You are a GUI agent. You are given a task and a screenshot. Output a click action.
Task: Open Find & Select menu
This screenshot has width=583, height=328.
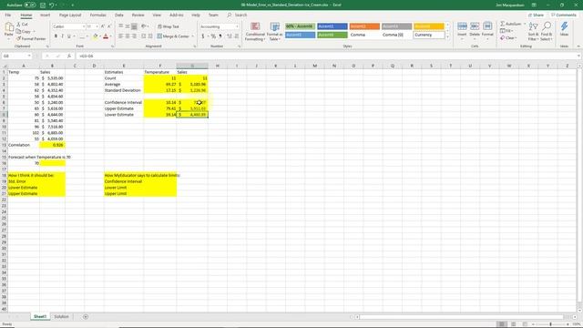tap(547, 32)
